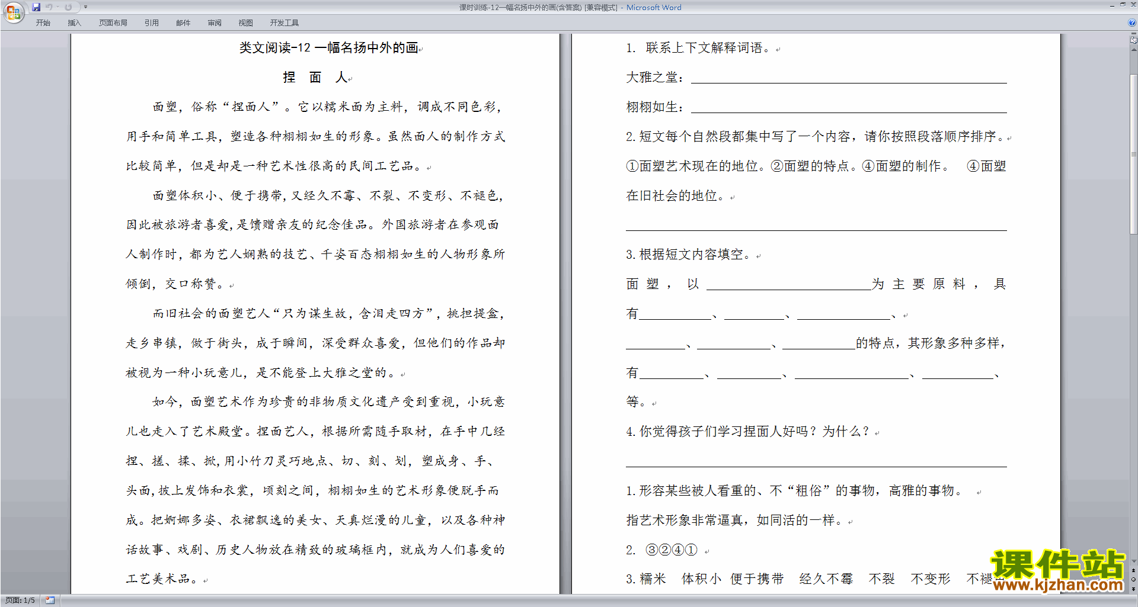Image resolution: width=1138 pixels, height=607 pixels.
Task: Close the Word window
Action: click(x=1133, y=5)
